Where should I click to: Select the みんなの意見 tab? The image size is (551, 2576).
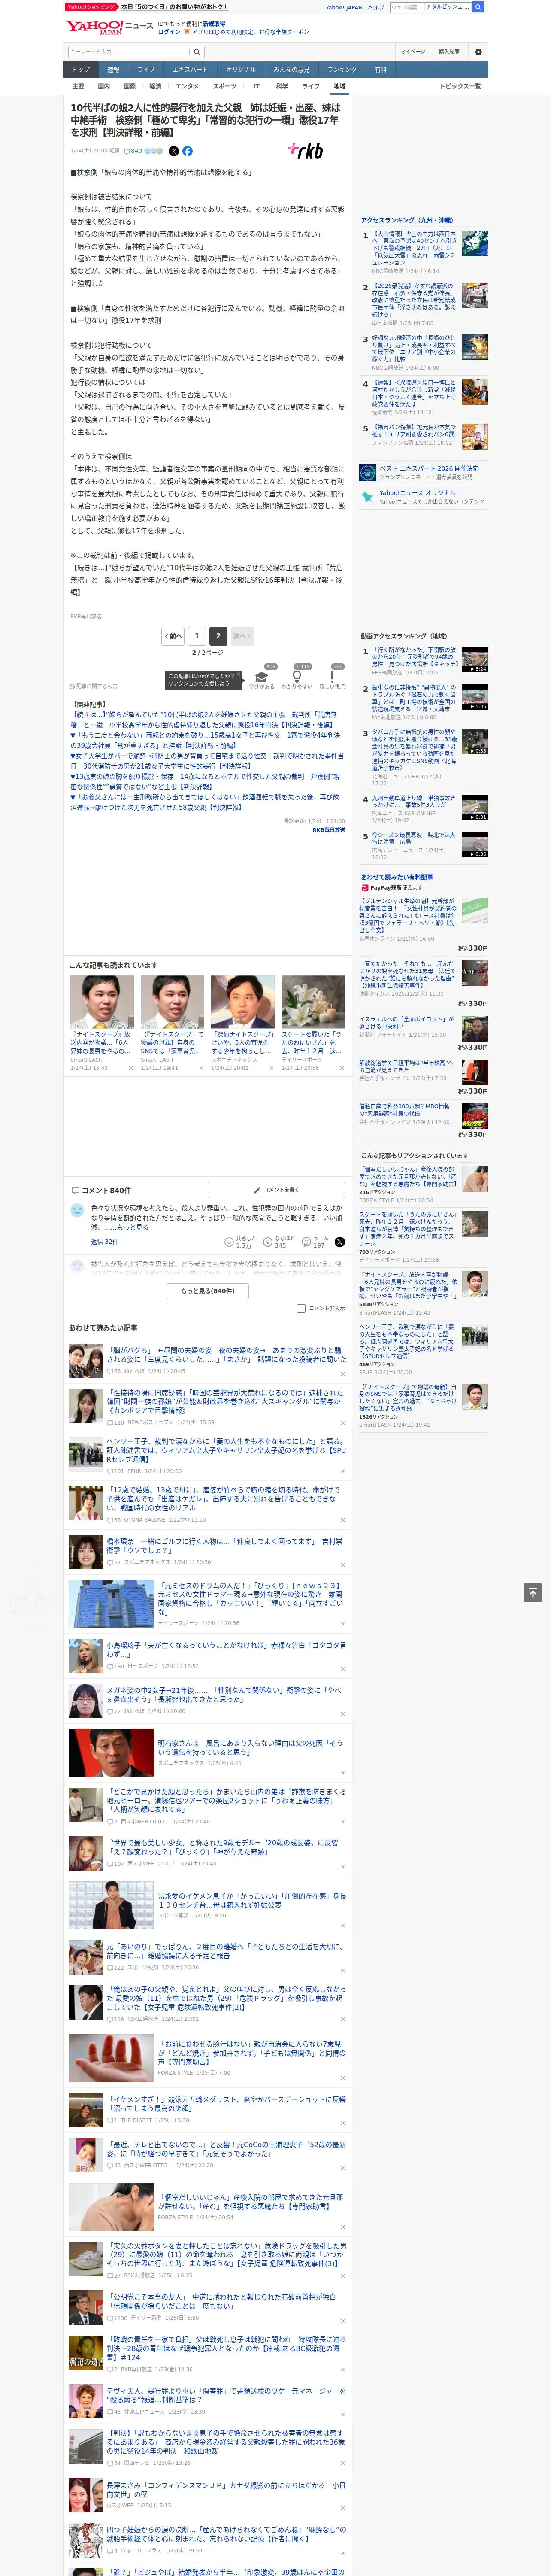(x=291, y=69)
